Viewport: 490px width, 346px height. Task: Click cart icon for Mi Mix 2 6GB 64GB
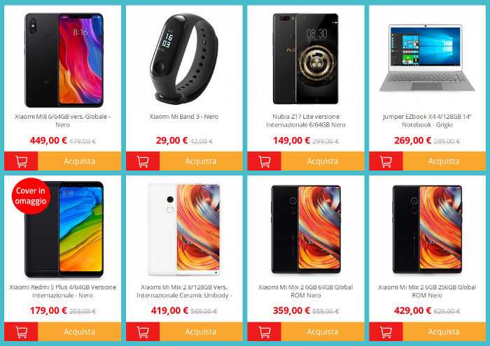pyautogui.click(x=265, y=331)
